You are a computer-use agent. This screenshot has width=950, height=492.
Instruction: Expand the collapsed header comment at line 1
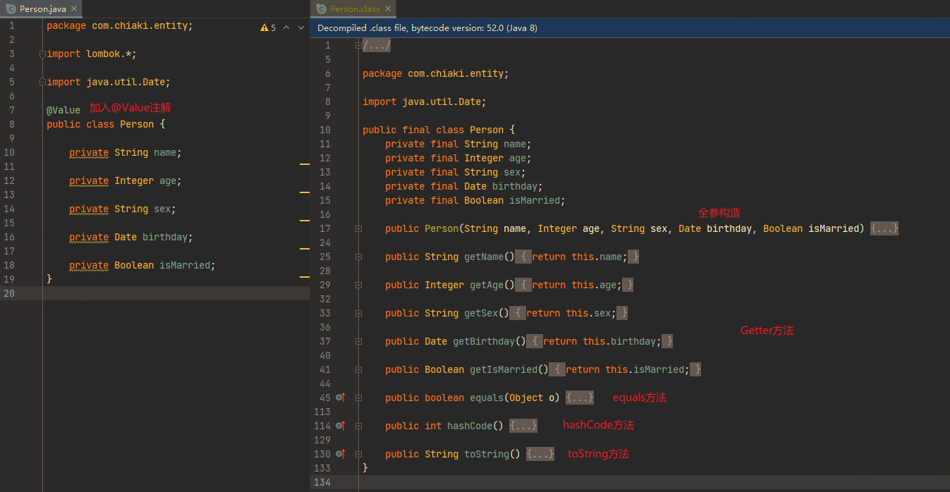[x=376, y=45]
